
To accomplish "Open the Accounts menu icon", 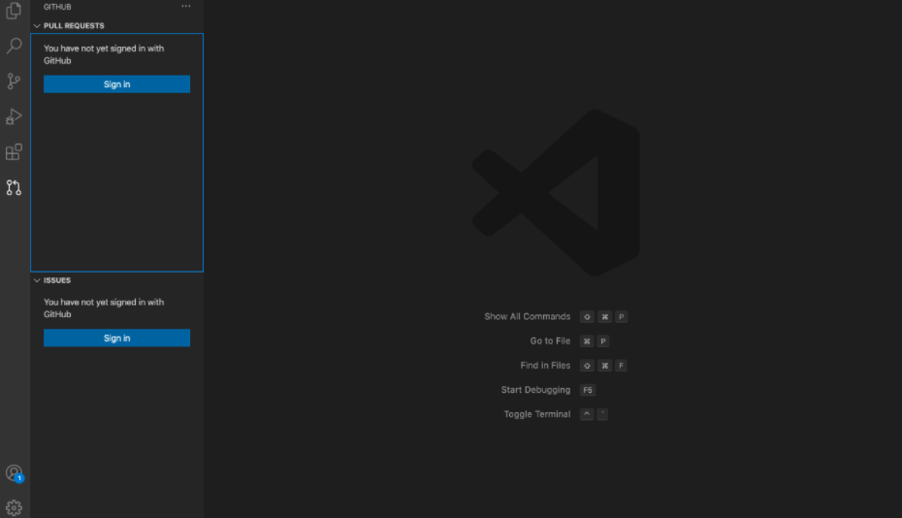I will point(15,473).
